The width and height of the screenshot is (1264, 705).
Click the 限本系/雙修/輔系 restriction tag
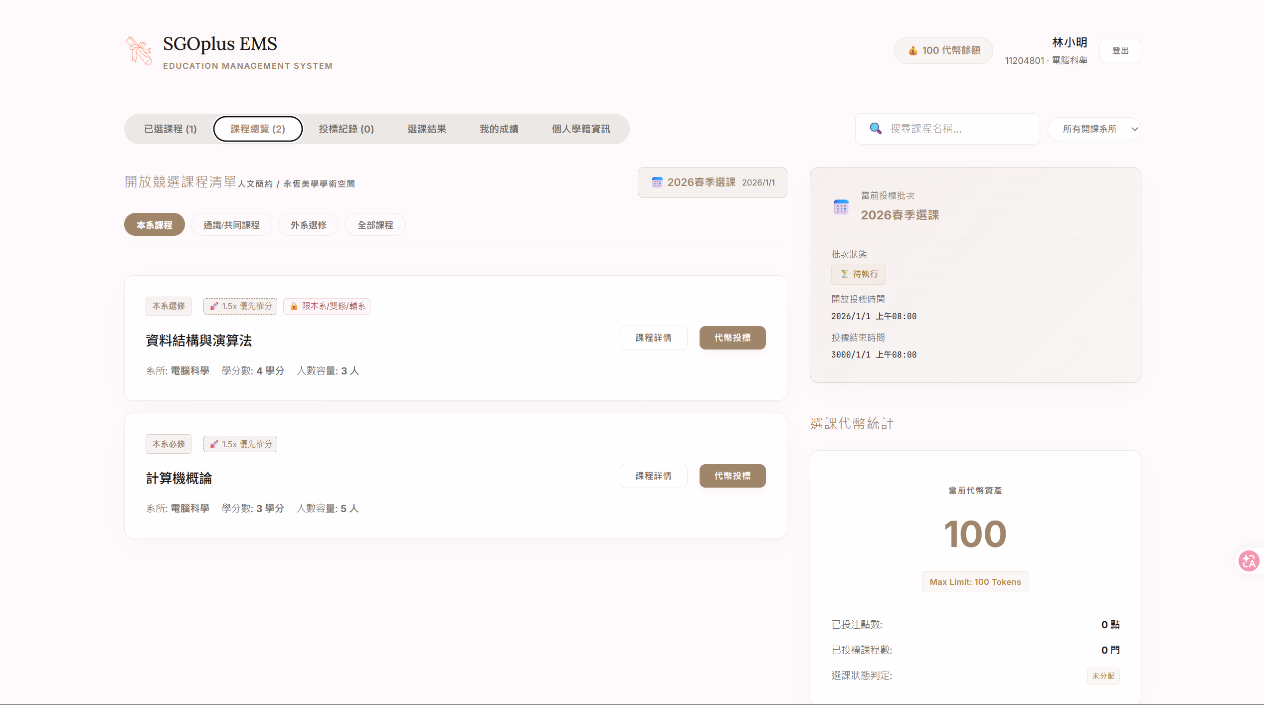pos(327,306)
